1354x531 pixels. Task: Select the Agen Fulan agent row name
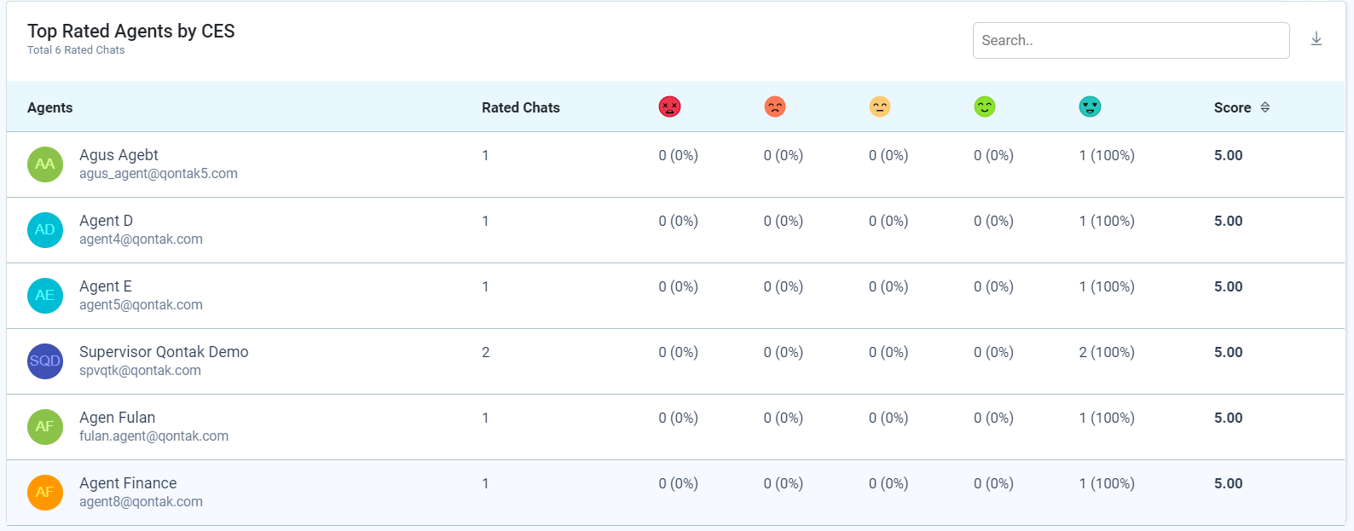117,418
